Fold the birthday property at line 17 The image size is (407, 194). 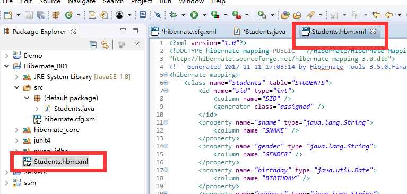[x=166, y=170]
